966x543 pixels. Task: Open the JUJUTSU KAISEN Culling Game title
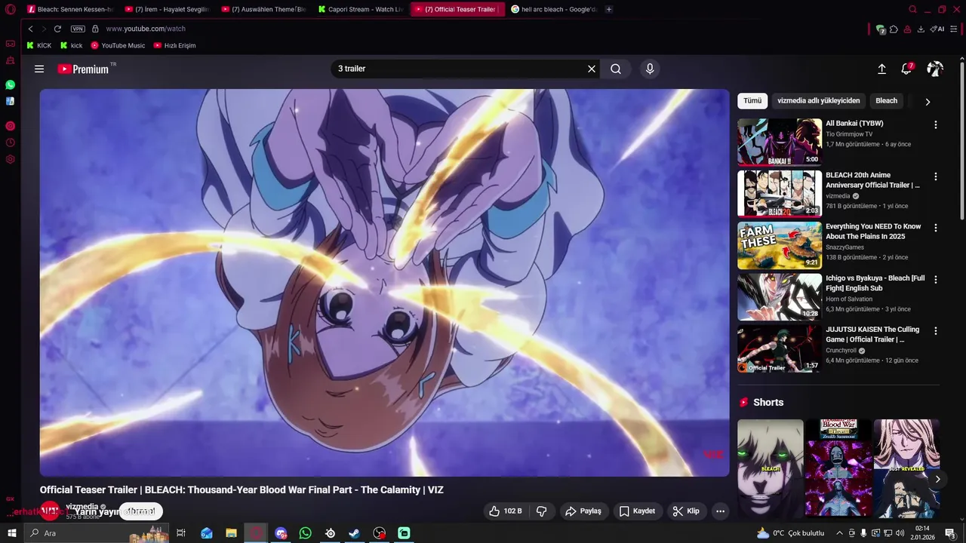[872, 334]
